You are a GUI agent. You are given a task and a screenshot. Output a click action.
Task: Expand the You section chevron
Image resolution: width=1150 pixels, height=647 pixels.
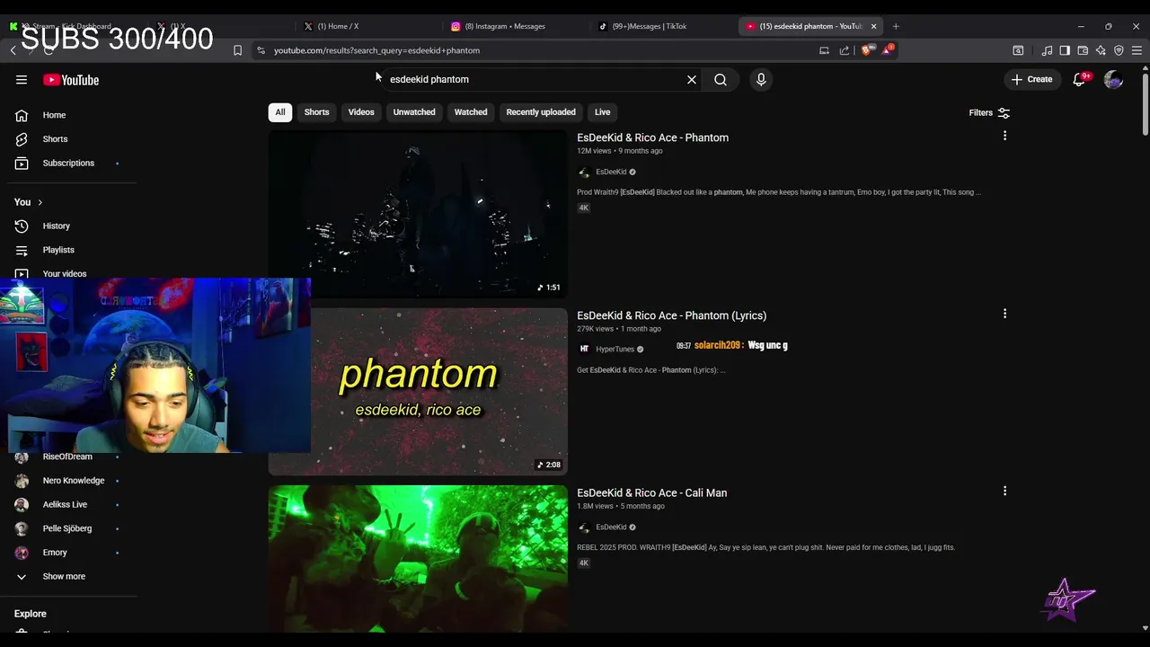pyautogui.click(x=40, y=202)
